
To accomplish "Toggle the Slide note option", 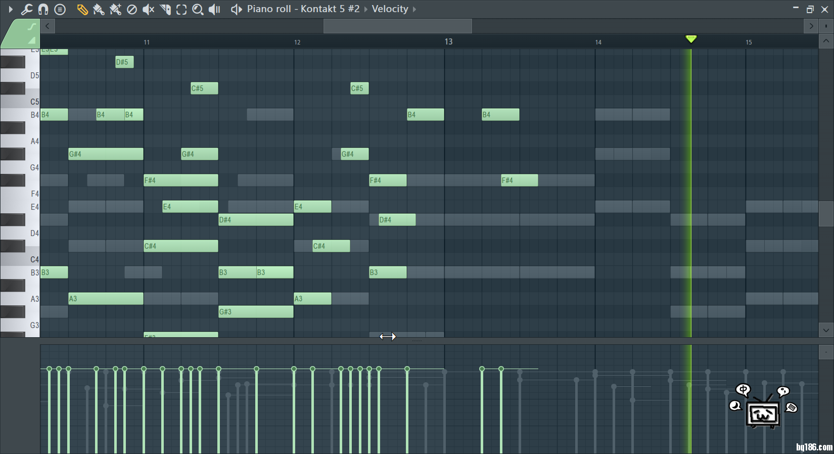I will tap(31, 26).
